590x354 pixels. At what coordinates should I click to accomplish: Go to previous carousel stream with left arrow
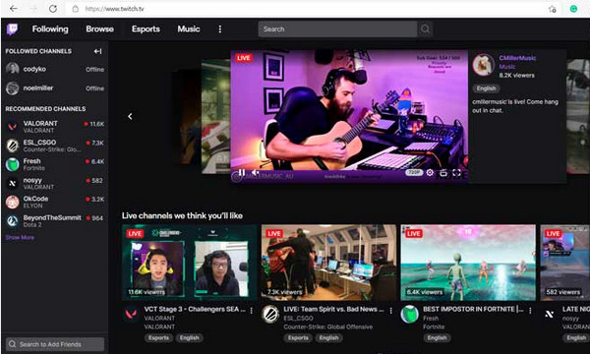click(x=130, y=116)
